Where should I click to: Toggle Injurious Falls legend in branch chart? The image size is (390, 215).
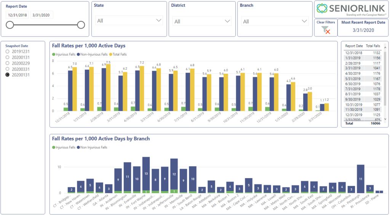click(x=64, y=147)
